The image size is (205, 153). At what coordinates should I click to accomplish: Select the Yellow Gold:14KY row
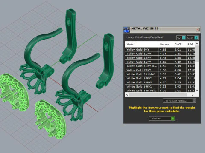tap(160, 58)
